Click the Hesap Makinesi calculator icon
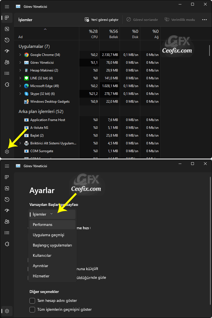This screenshot has width=212, height=318. click(x=26, y=70)
